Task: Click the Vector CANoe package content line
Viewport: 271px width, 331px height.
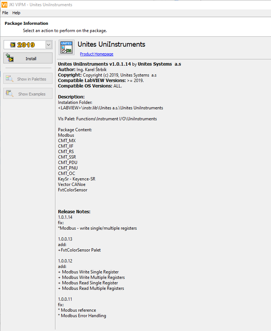Action: click(x=71, y=184)
